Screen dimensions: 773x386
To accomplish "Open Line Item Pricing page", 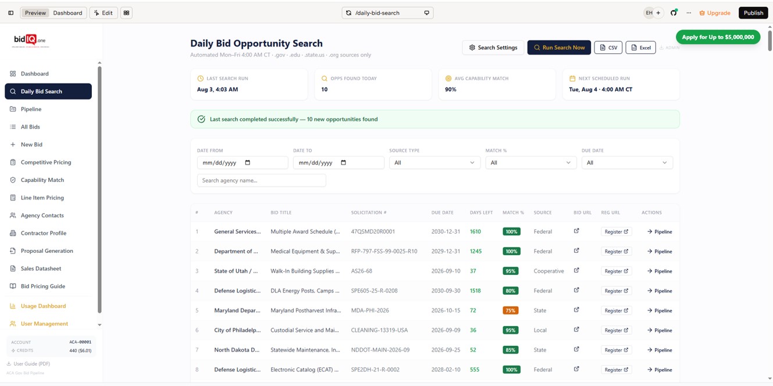I will coord(48,198).
